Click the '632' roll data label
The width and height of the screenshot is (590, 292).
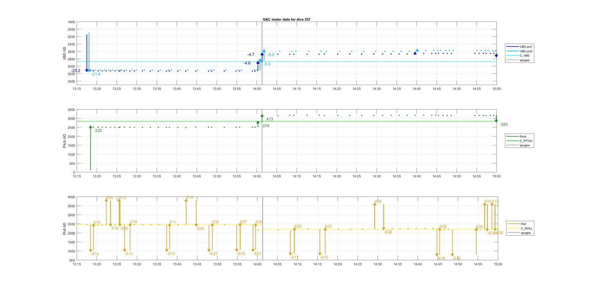(x=329, y=226)
